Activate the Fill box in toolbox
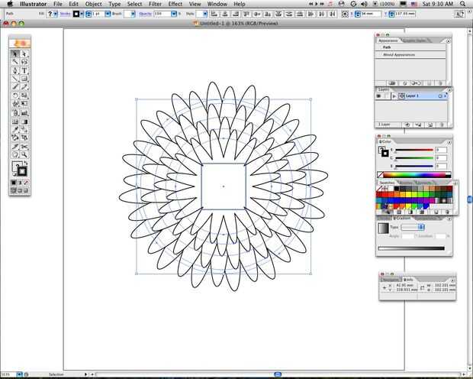473x379 pixels. pos(16,165)
